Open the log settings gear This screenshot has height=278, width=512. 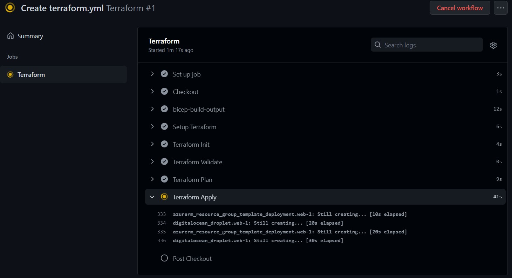coord(493,45)
